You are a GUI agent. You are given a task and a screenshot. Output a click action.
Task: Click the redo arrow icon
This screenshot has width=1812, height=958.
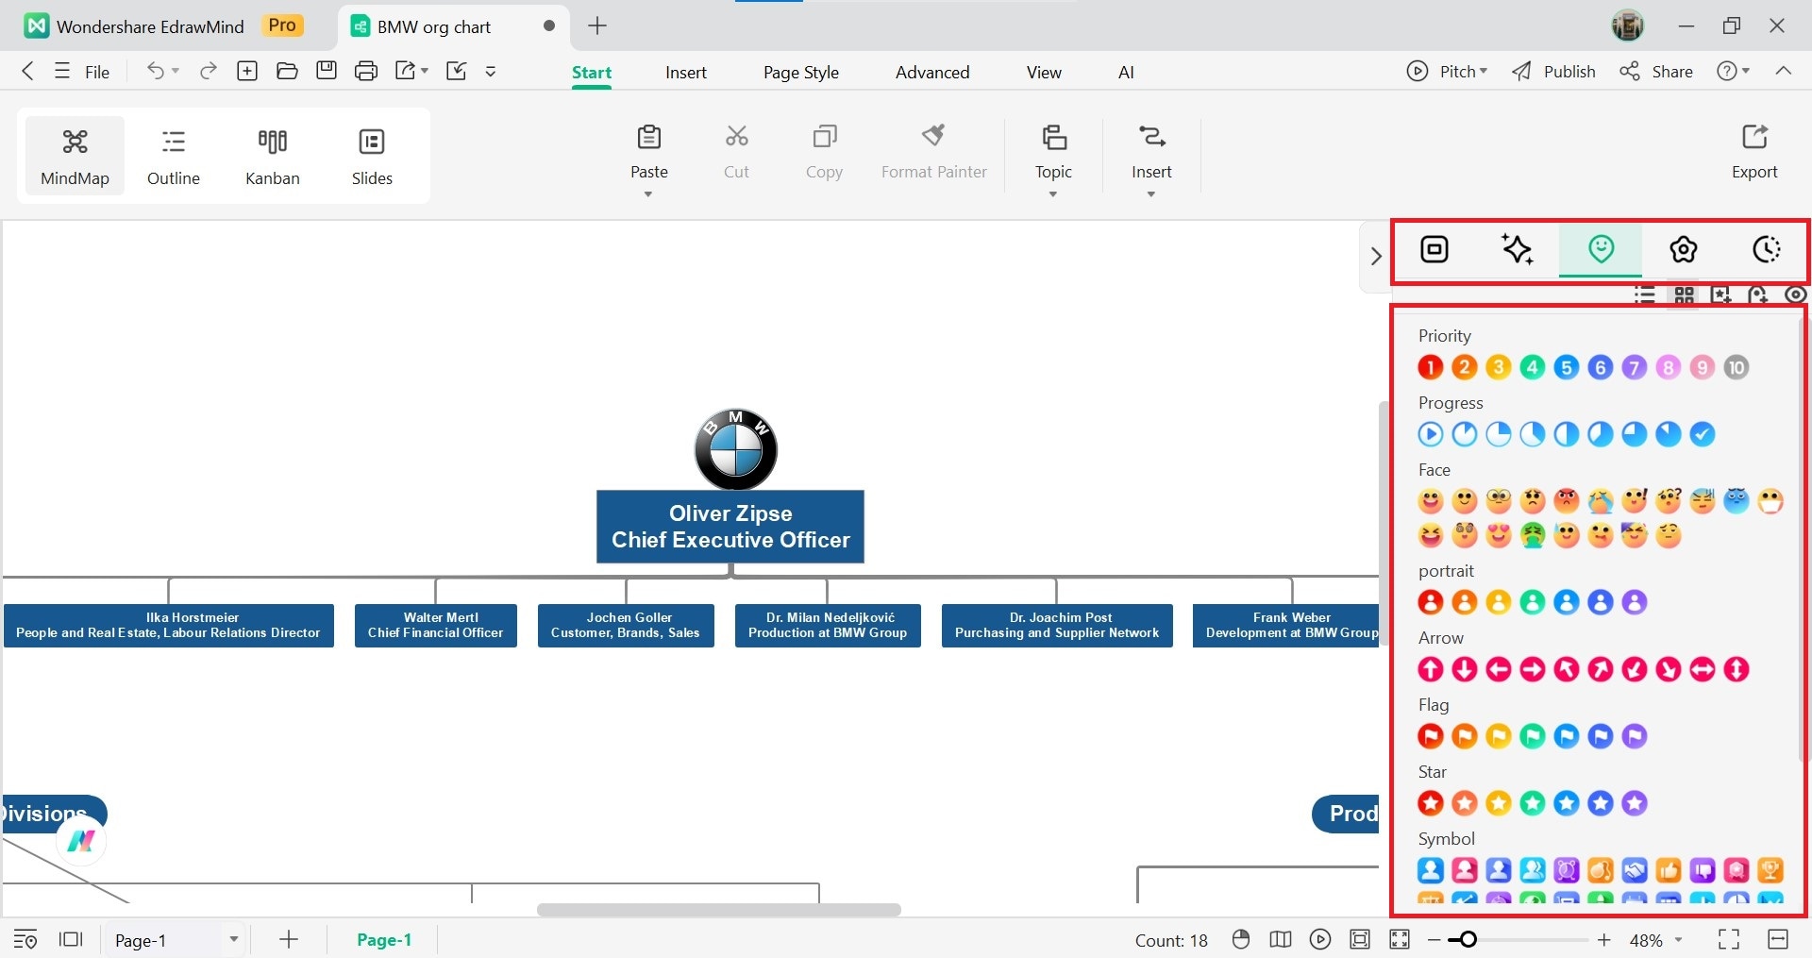[x=209, y=71]
